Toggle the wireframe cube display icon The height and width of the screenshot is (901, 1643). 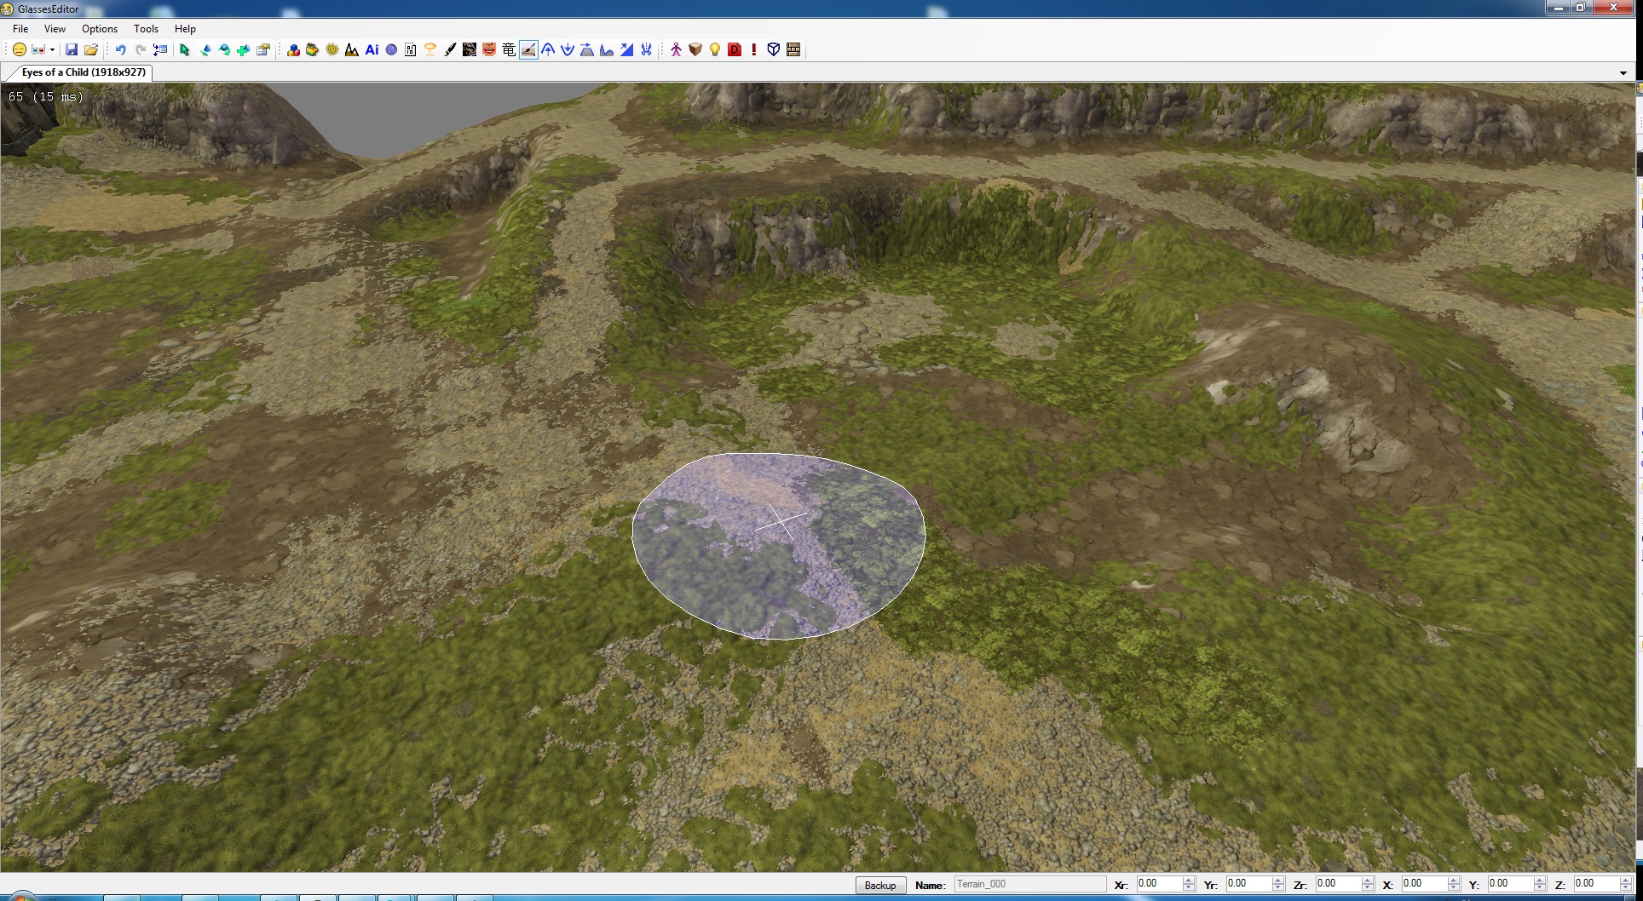pos(773,50)
